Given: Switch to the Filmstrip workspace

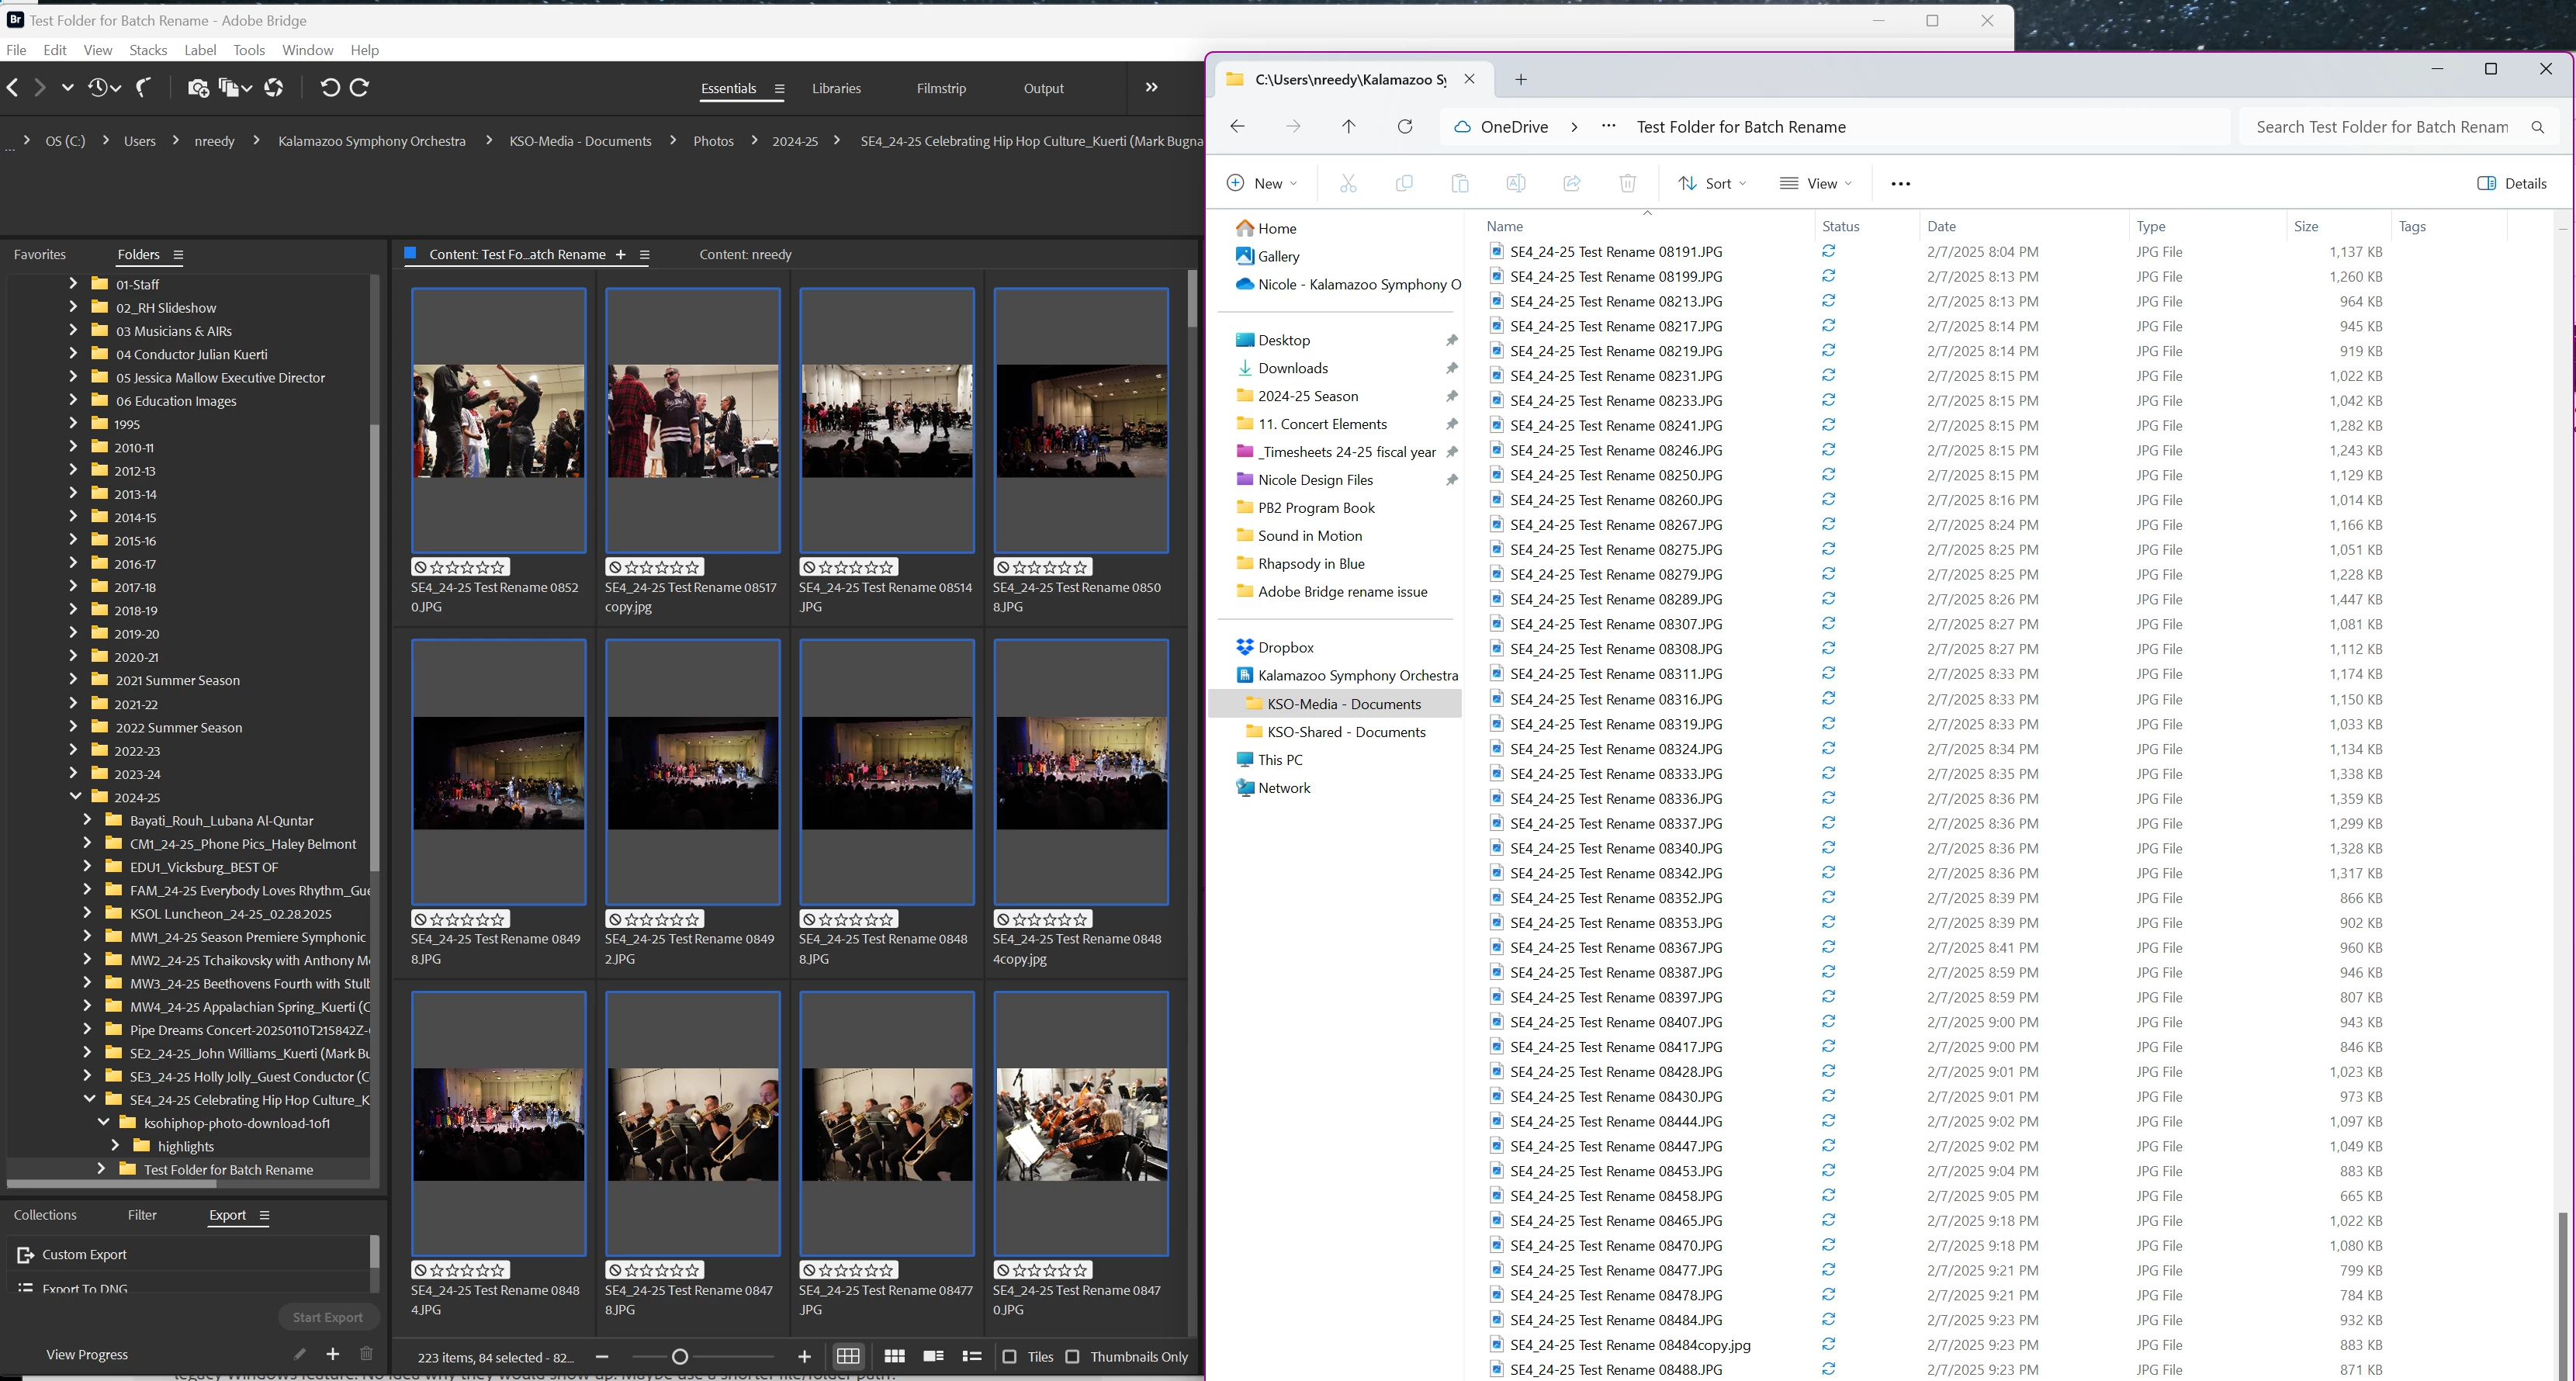Looking at the screenshot, I should coord(940,88).
